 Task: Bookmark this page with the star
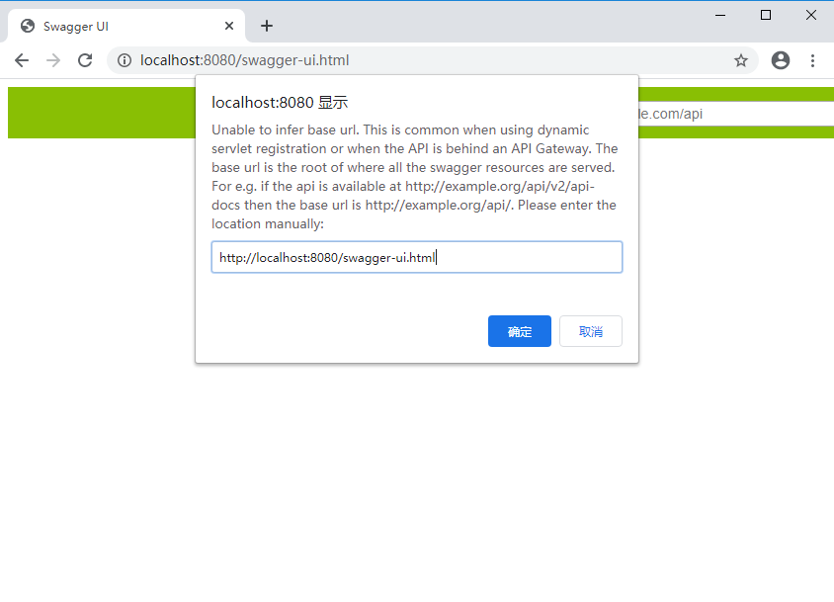coord(741,60)
